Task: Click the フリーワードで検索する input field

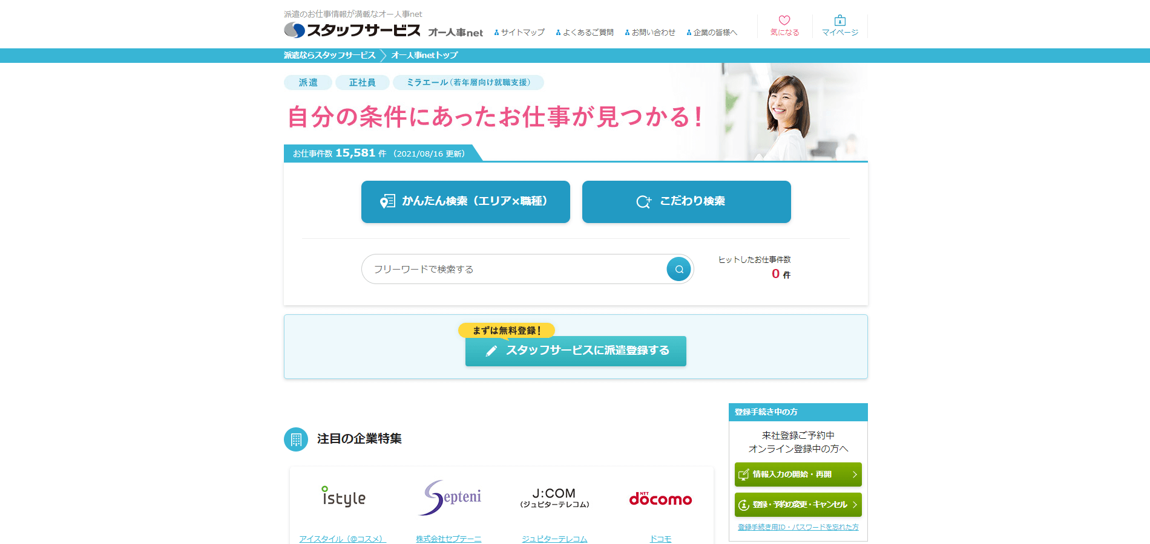Action: (x=514, y=269)
